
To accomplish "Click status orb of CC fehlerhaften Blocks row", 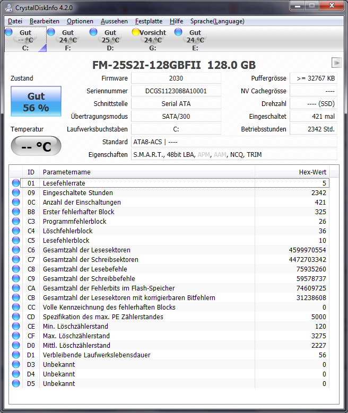I will 16,307.
